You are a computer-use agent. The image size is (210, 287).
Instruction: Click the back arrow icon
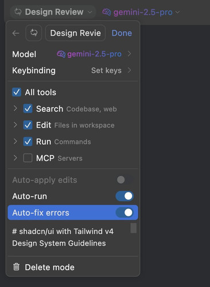coord(16,33)
